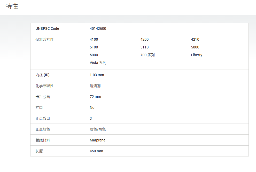Click instrument compatibility entry 5800

tap(195, 47)
